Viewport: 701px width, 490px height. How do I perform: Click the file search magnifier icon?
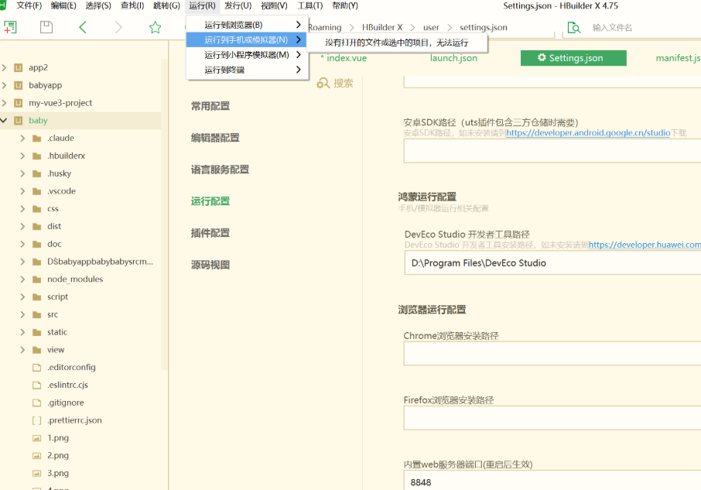pyautogui.click(x=573, y=27)
